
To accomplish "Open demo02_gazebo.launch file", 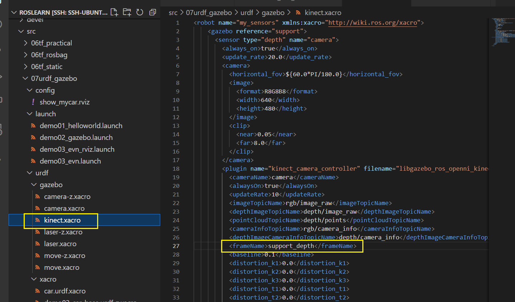I will (76, 137).
